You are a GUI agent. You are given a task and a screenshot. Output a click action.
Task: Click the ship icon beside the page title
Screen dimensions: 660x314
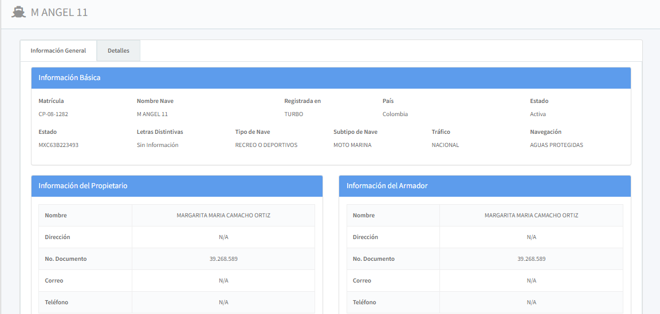pyautogui.click(x=19, y=12)
